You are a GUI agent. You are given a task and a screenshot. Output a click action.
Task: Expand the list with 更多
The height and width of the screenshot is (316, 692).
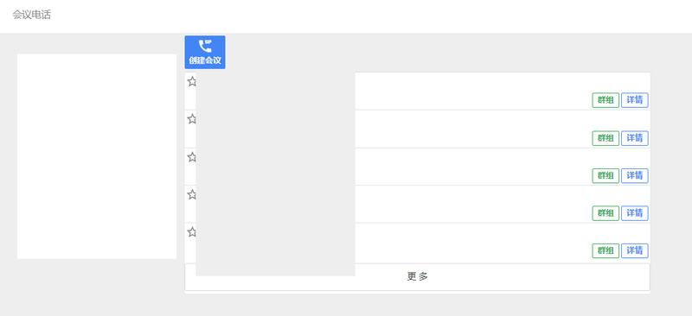pos(417,277)
